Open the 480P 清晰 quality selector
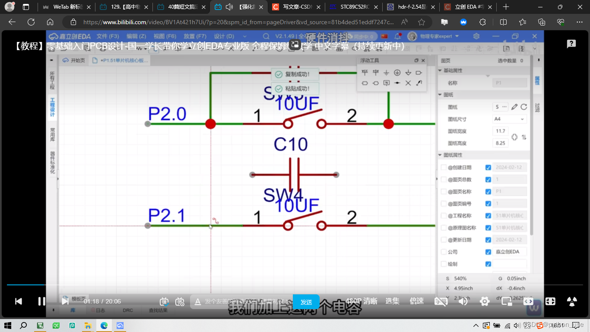This screenshot has height=332, width=590. (361, 301)
